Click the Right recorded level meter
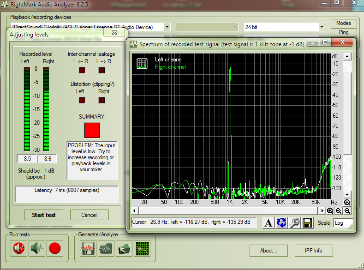The height and width of the screenshot is (270, 364). [x=47, y=109]
